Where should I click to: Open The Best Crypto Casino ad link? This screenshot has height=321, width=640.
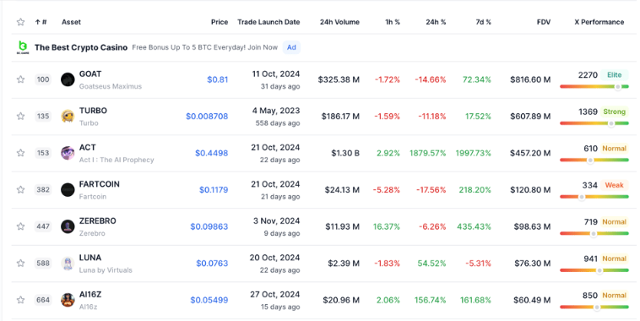(x=81, y=47)
